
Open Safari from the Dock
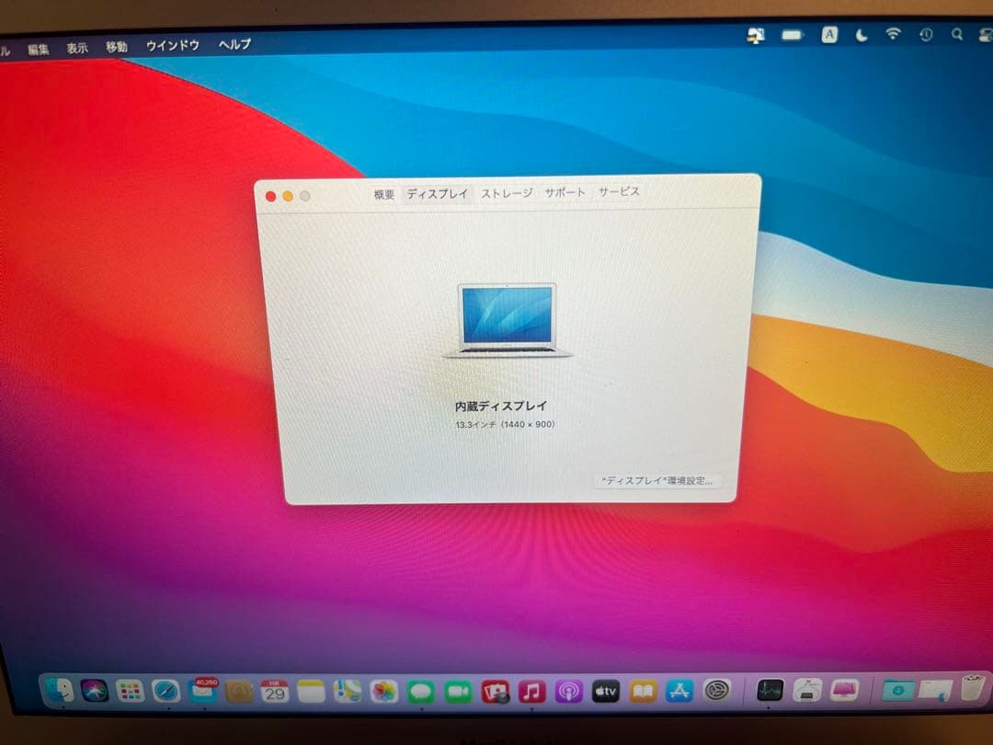[164, 692]
